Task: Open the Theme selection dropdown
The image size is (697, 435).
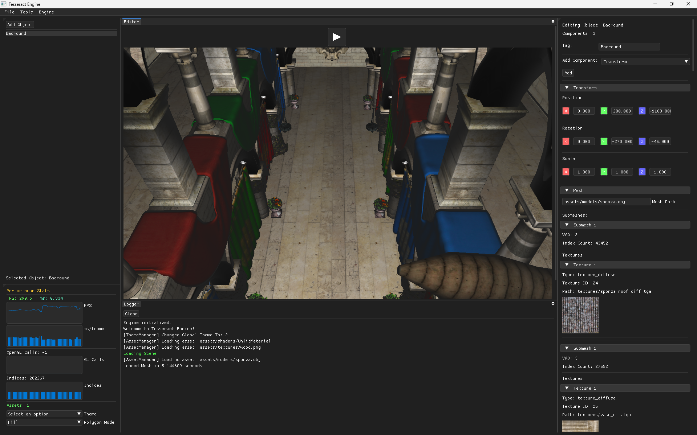Action: [x=44, y=414]
